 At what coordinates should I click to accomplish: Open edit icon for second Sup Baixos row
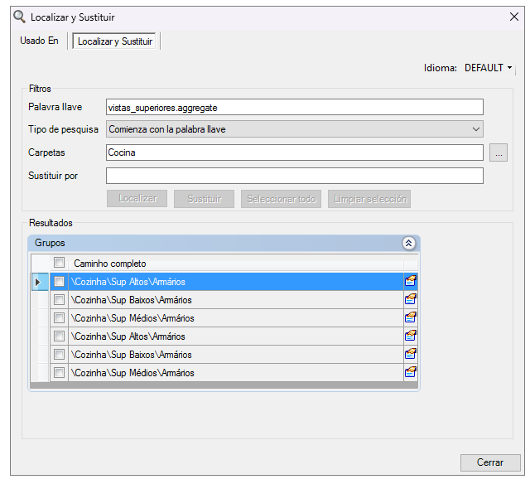click(x=410, y=355)
